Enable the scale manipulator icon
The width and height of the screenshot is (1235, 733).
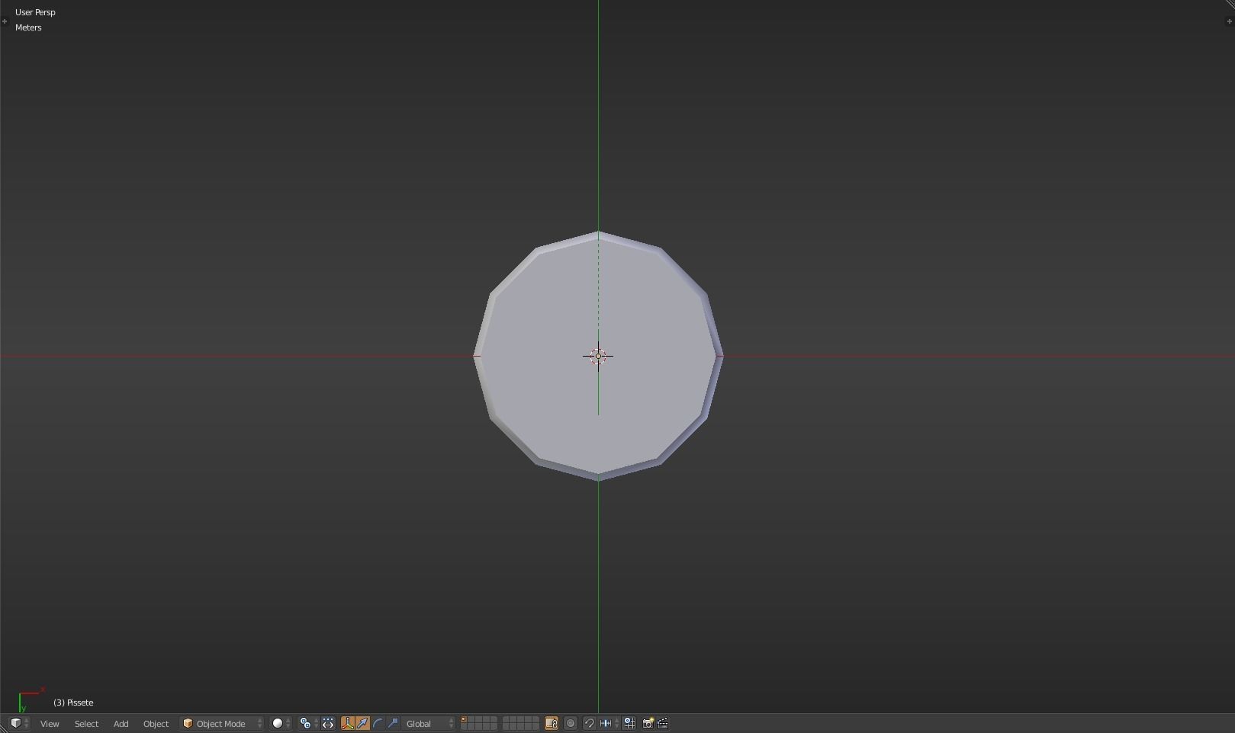coord(393,724)
